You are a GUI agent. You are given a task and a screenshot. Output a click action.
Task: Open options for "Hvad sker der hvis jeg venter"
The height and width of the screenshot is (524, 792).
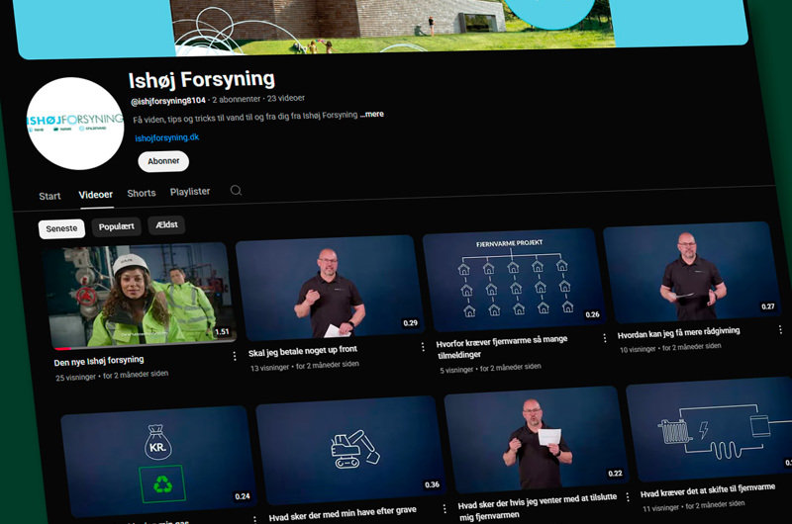[627, 497]
